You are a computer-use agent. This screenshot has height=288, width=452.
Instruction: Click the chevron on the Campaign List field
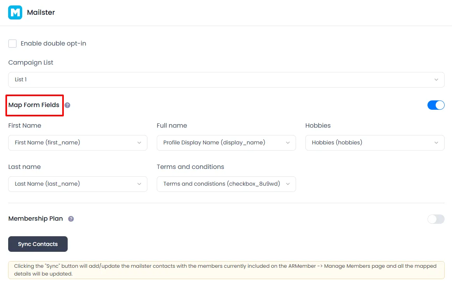point(436,79)
